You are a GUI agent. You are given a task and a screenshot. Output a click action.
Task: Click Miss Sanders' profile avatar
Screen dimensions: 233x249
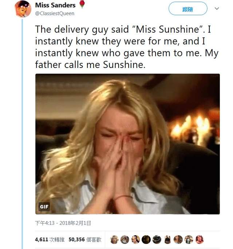point(23,9)
